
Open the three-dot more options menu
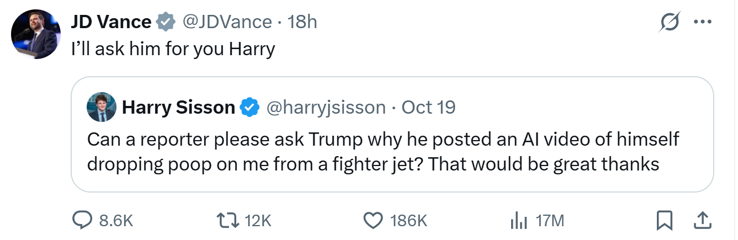(x=702, y=23)
